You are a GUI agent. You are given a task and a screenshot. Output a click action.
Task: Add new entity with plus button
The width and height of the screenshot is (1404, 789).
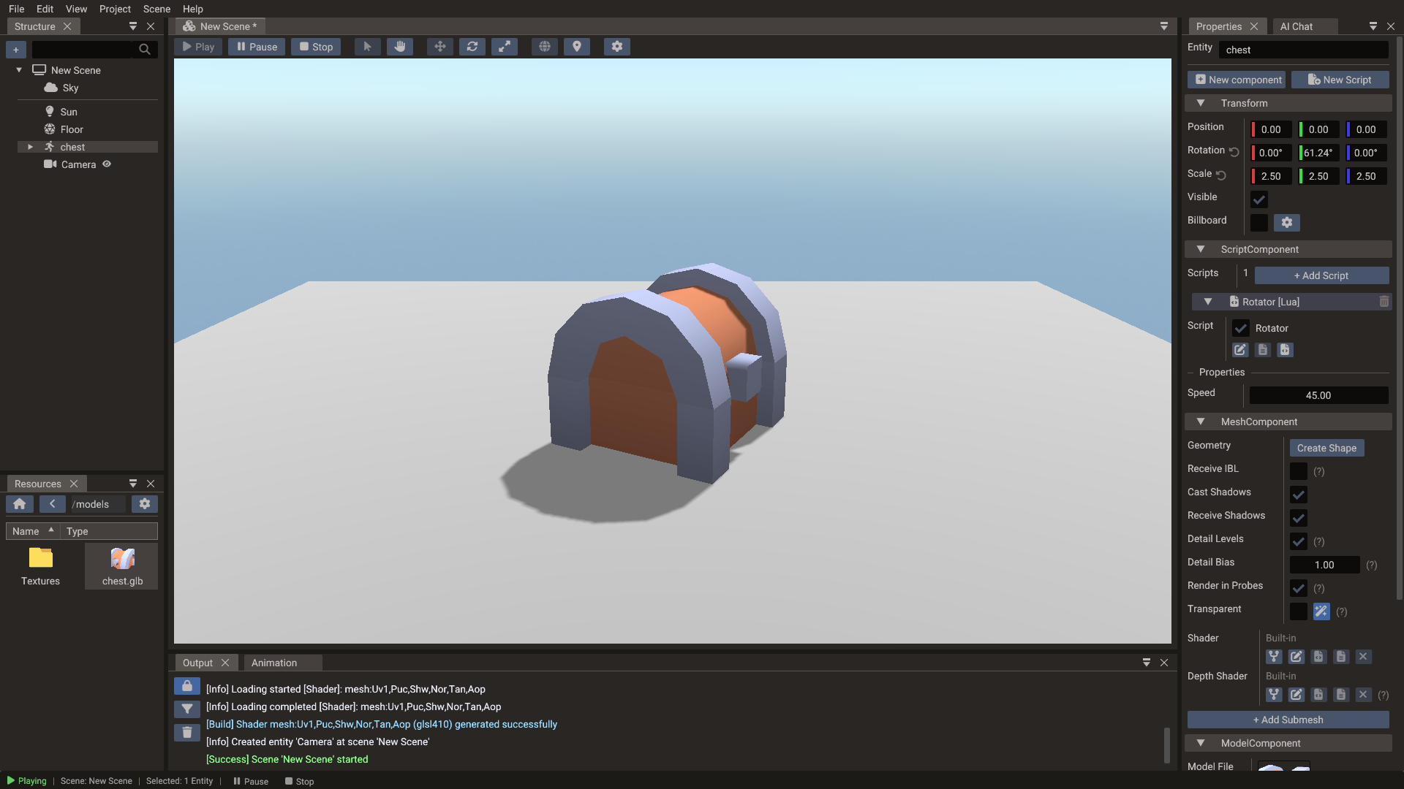coord(16,50)
